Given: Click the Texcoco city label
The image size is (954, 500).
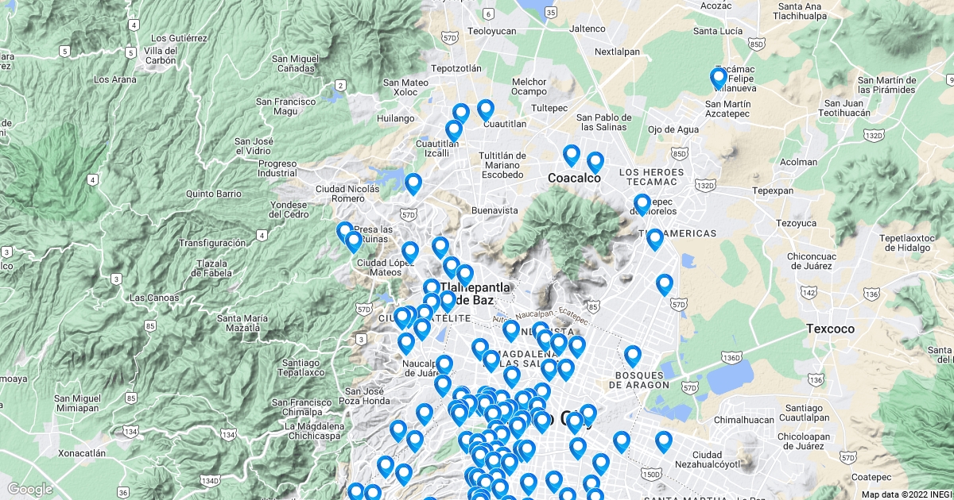Looking at the screenshot, I should point(829,329).
